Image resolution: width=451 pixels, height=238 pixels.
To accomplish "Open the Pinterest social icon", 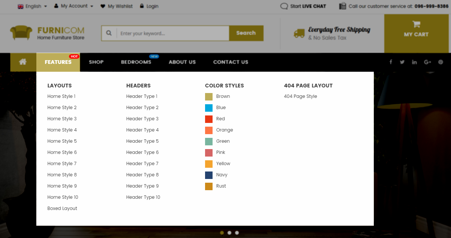I will point(441,62).
